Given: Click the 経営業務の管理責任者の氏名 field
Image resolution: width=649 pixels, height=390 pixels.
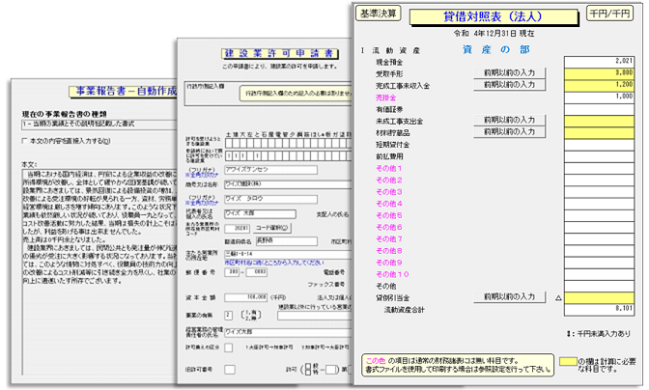Looking at the screenshot, I should pos(288,332).
